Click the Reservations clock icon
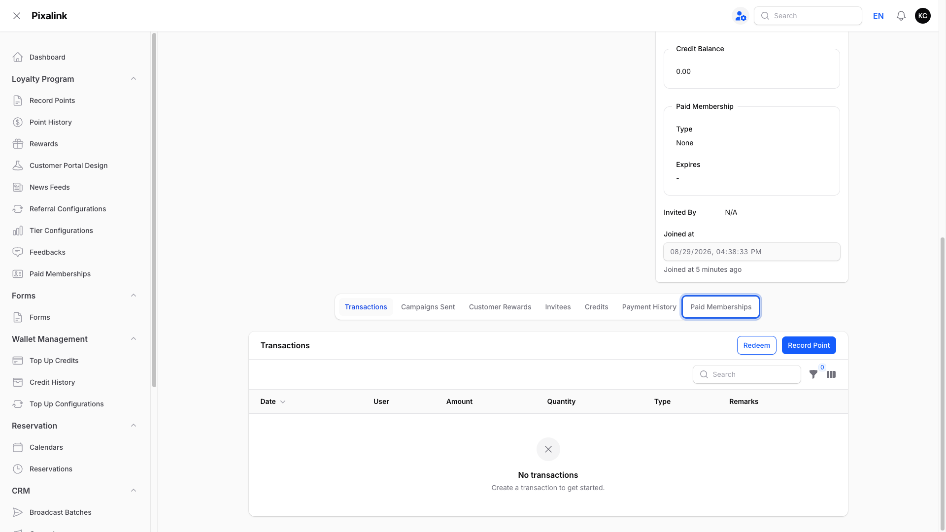Screen dimensions: 946x532 [18, 469]
